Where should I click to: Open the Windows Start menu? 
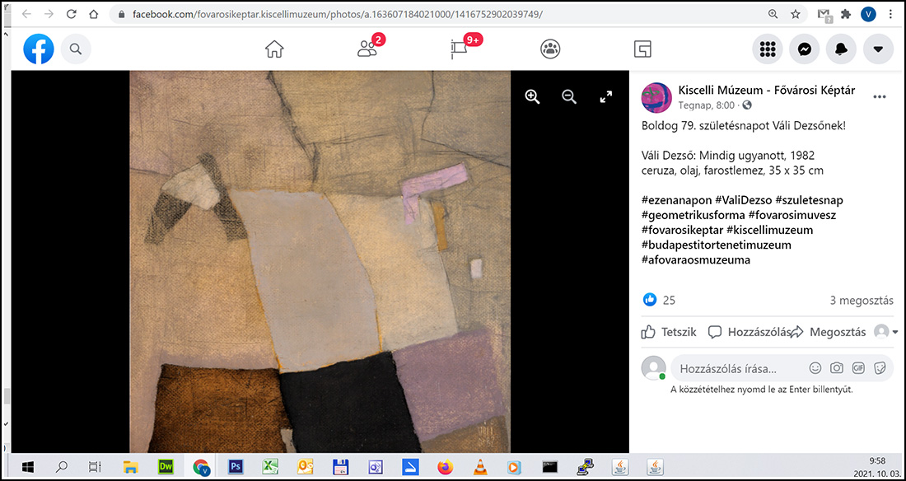[x=27, y=466]
